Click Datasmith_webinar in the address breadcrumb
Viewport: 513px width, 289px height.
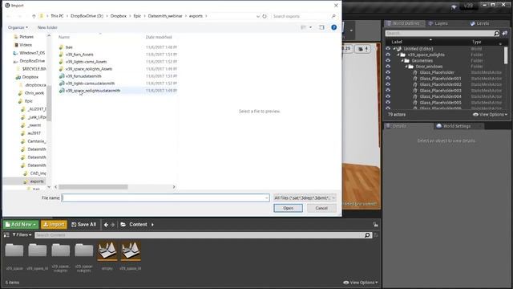(x=165, y=16)
